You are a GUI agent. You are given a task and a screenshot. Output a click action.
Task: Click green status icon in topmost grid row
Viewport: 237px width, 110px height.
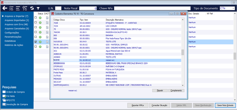(x=40, y=18)
